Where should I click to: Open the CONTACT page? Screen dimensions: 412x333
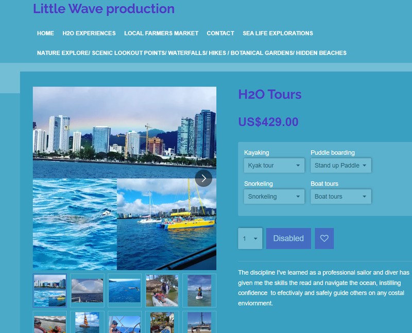click(x=220, y=33)
